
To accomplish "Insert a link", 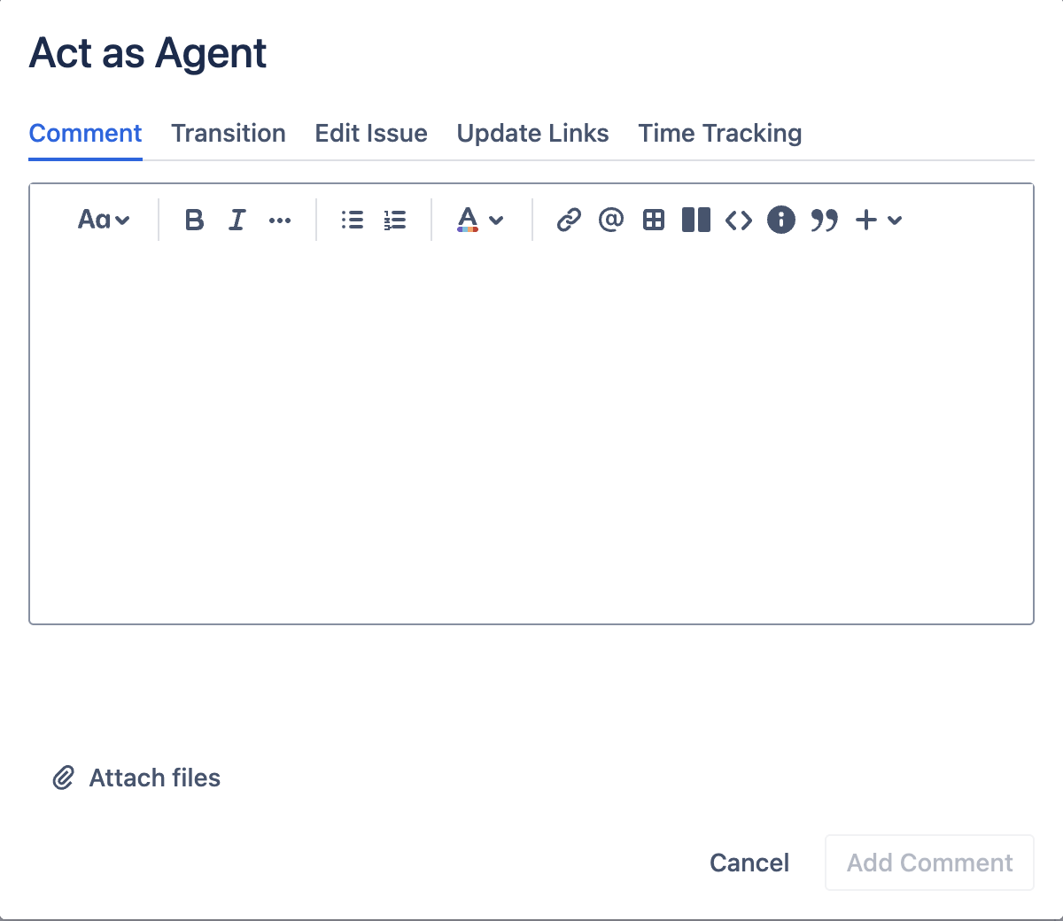I will tap(569, 220).
